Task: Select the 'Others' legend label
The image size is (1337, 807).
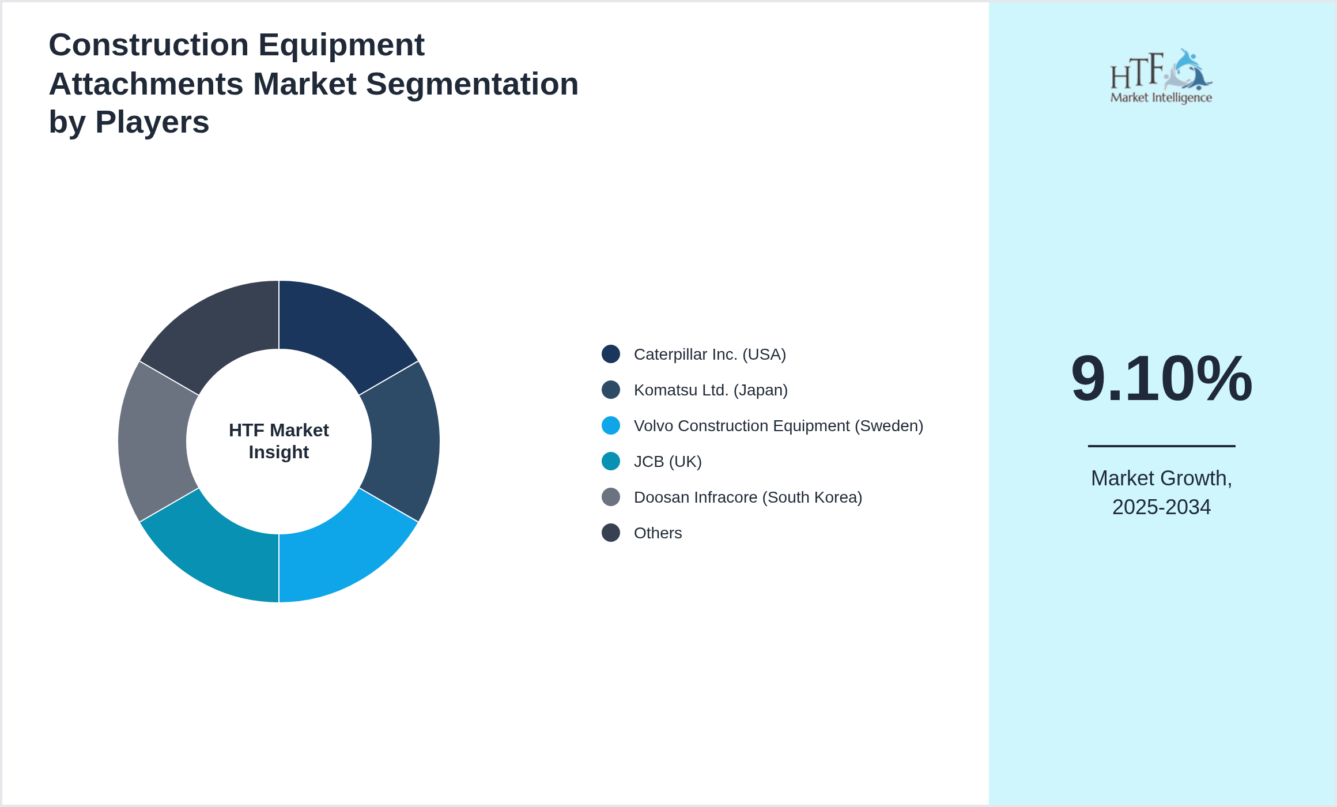Action: point(658,533)
